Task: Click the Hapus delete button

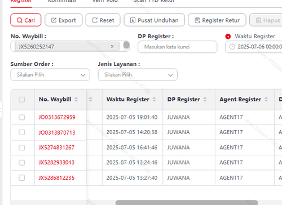Action: (x=266, y=20)
